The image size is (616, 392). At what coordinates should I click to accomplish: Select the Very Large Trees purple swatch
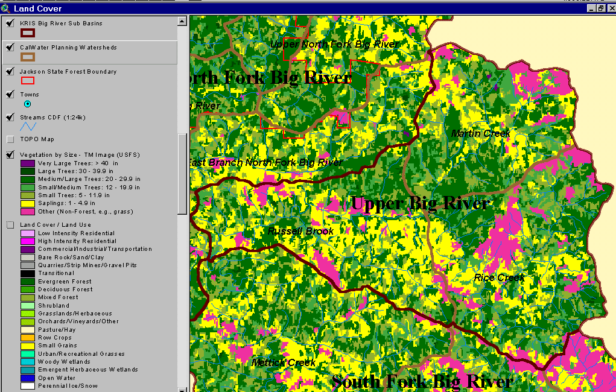pos(28,163)
